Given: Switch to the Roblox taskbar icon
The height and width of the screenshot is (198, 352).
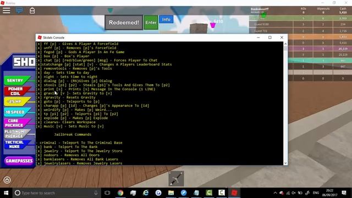Looking at the screenshot, I should 234,193.
